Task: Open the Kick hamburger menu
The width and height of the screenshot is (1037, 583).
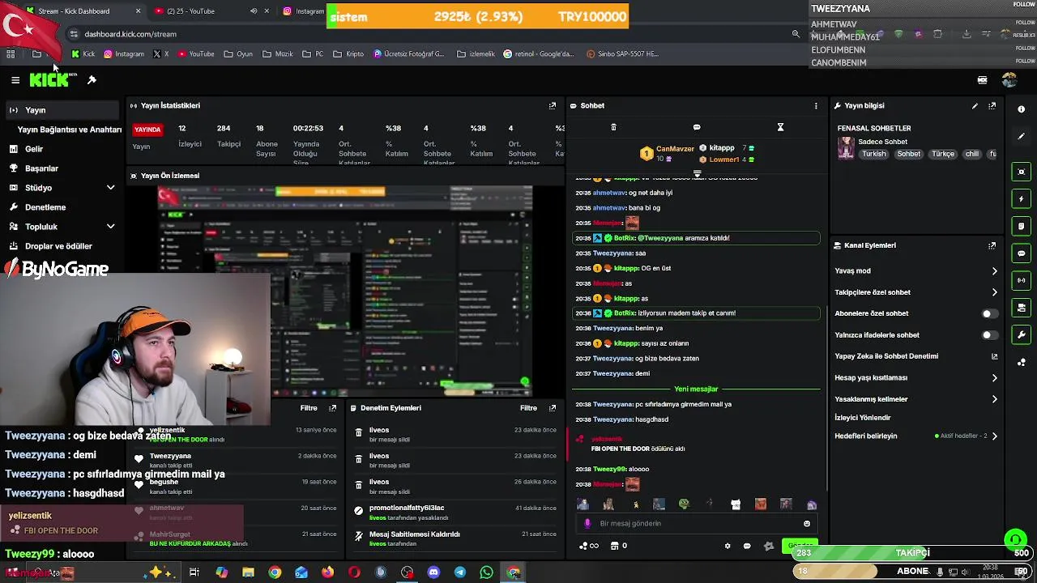Action: (x=15, y=80)
